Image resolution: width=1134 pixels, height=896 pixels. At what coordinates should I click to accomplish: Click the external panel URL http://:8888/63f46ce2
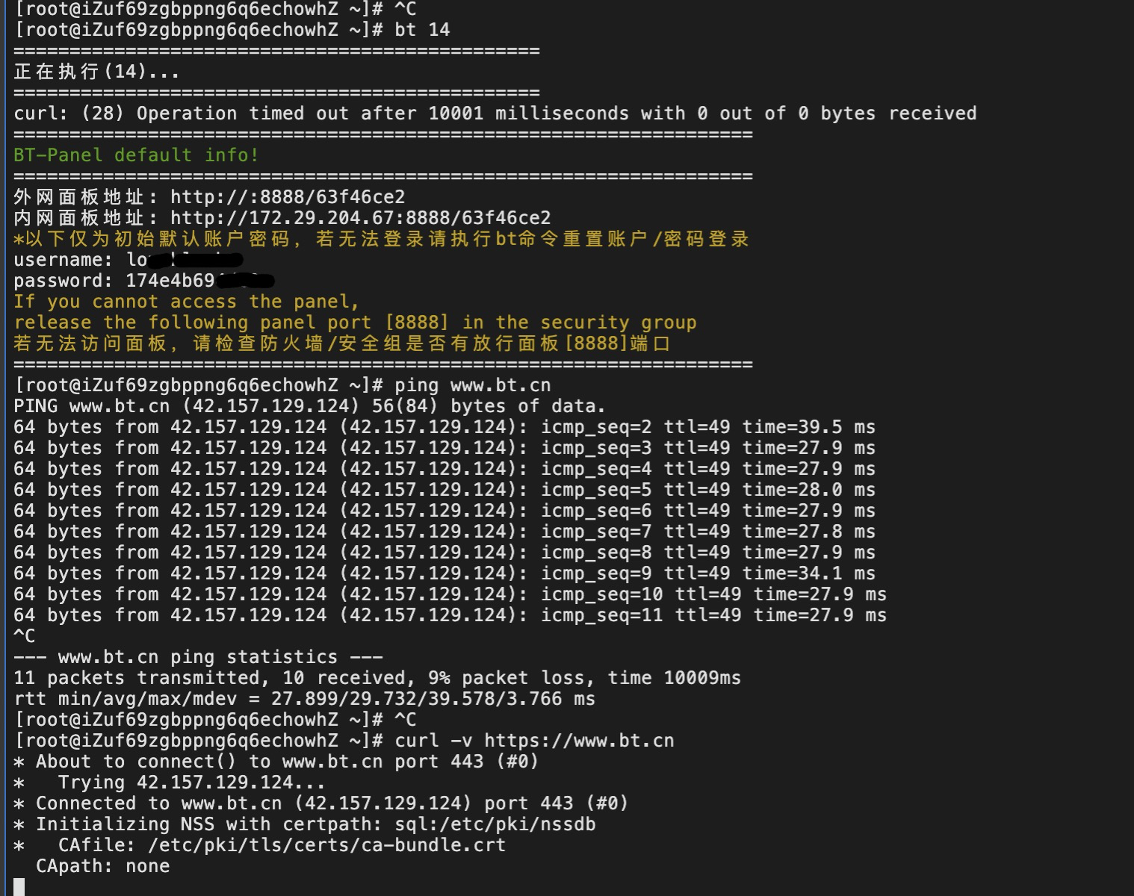288,197
